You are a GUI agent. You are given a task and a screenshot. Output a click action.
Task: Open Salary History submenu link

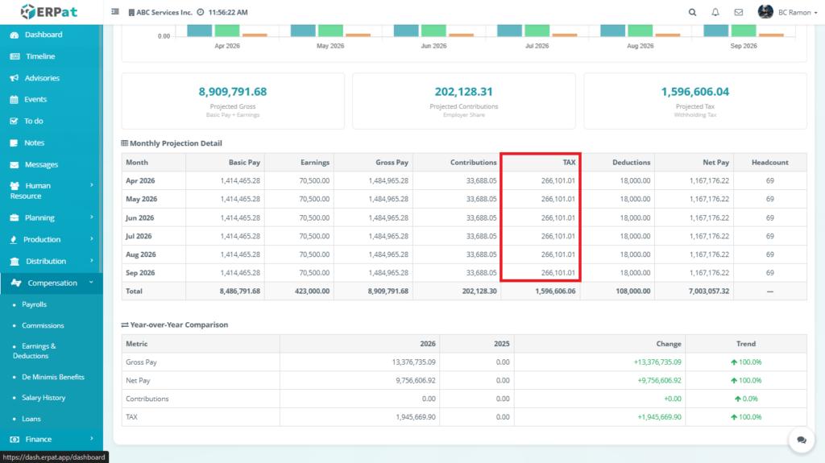point(44,398)
